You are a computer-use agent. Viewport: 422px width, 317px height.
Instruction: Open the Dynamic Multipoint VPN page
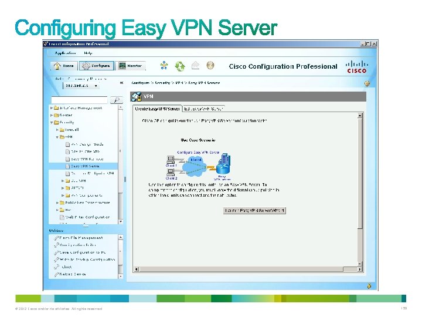coord(90,173)
